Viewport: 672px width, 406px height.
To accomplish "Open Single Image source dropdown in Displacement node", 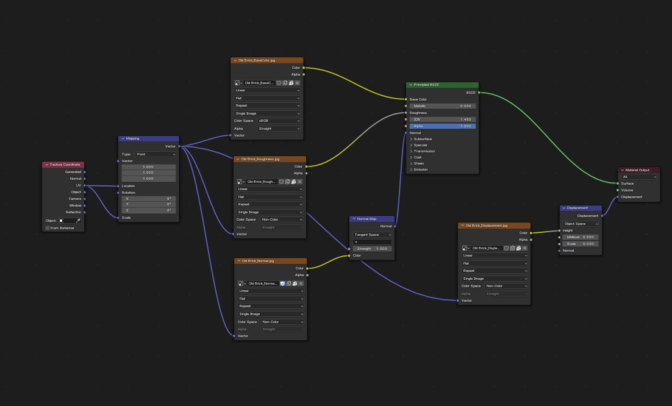I will pos(494,279).
